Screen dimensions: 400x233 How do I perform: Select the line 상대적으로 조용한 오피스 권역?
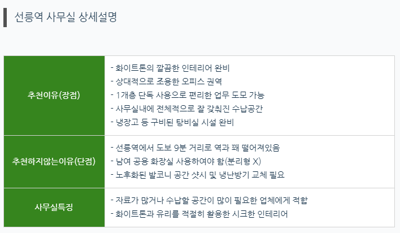tap(168, 82)
